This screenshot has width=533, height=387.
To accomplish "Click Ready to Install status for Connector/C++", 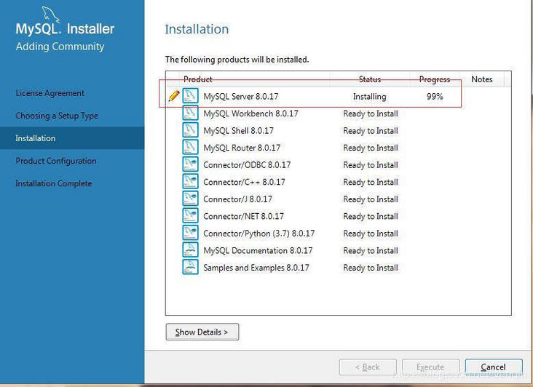I will [x=371, y=183].
